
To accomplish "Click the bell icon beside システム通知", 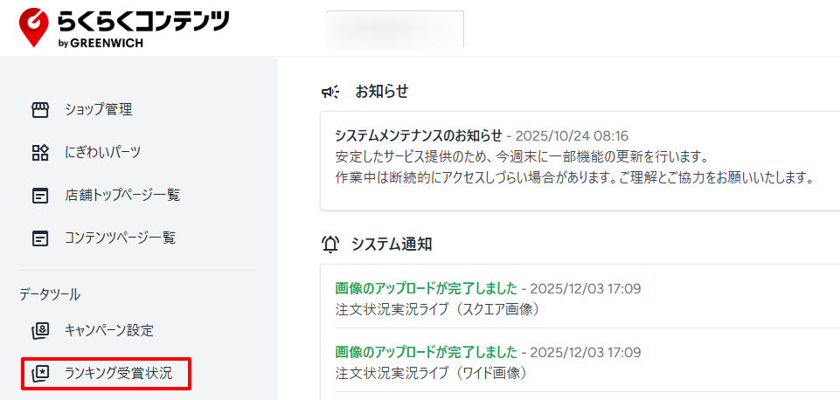I will pyautogui.click(x=330, y=244).
